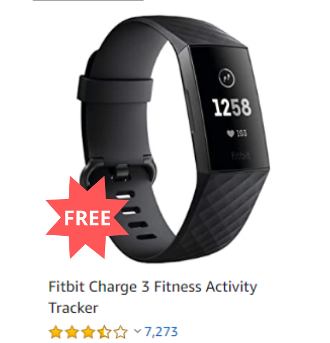This screenshot has height=343, width=330.
Task: Click the footsteps icon on the watch display
Action: tap(227, 78)
